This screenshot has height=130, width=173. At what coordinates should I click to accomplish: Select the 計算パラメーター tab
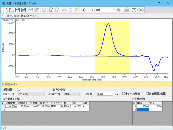(x=29, y=16)
